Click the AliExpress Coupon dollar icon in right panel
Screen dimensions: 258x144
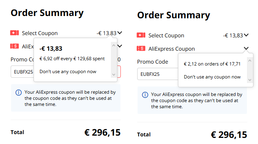(141, 48)
